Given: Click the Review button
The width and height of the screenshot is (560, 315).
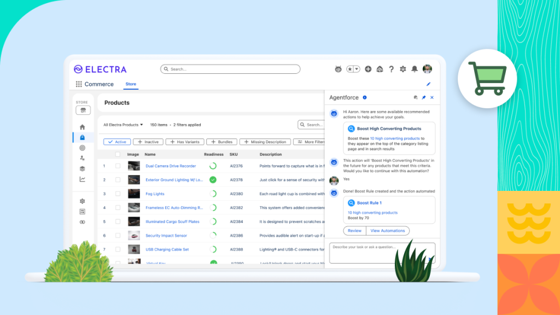Looking at the screenshot, I should (x=354, y=231).
